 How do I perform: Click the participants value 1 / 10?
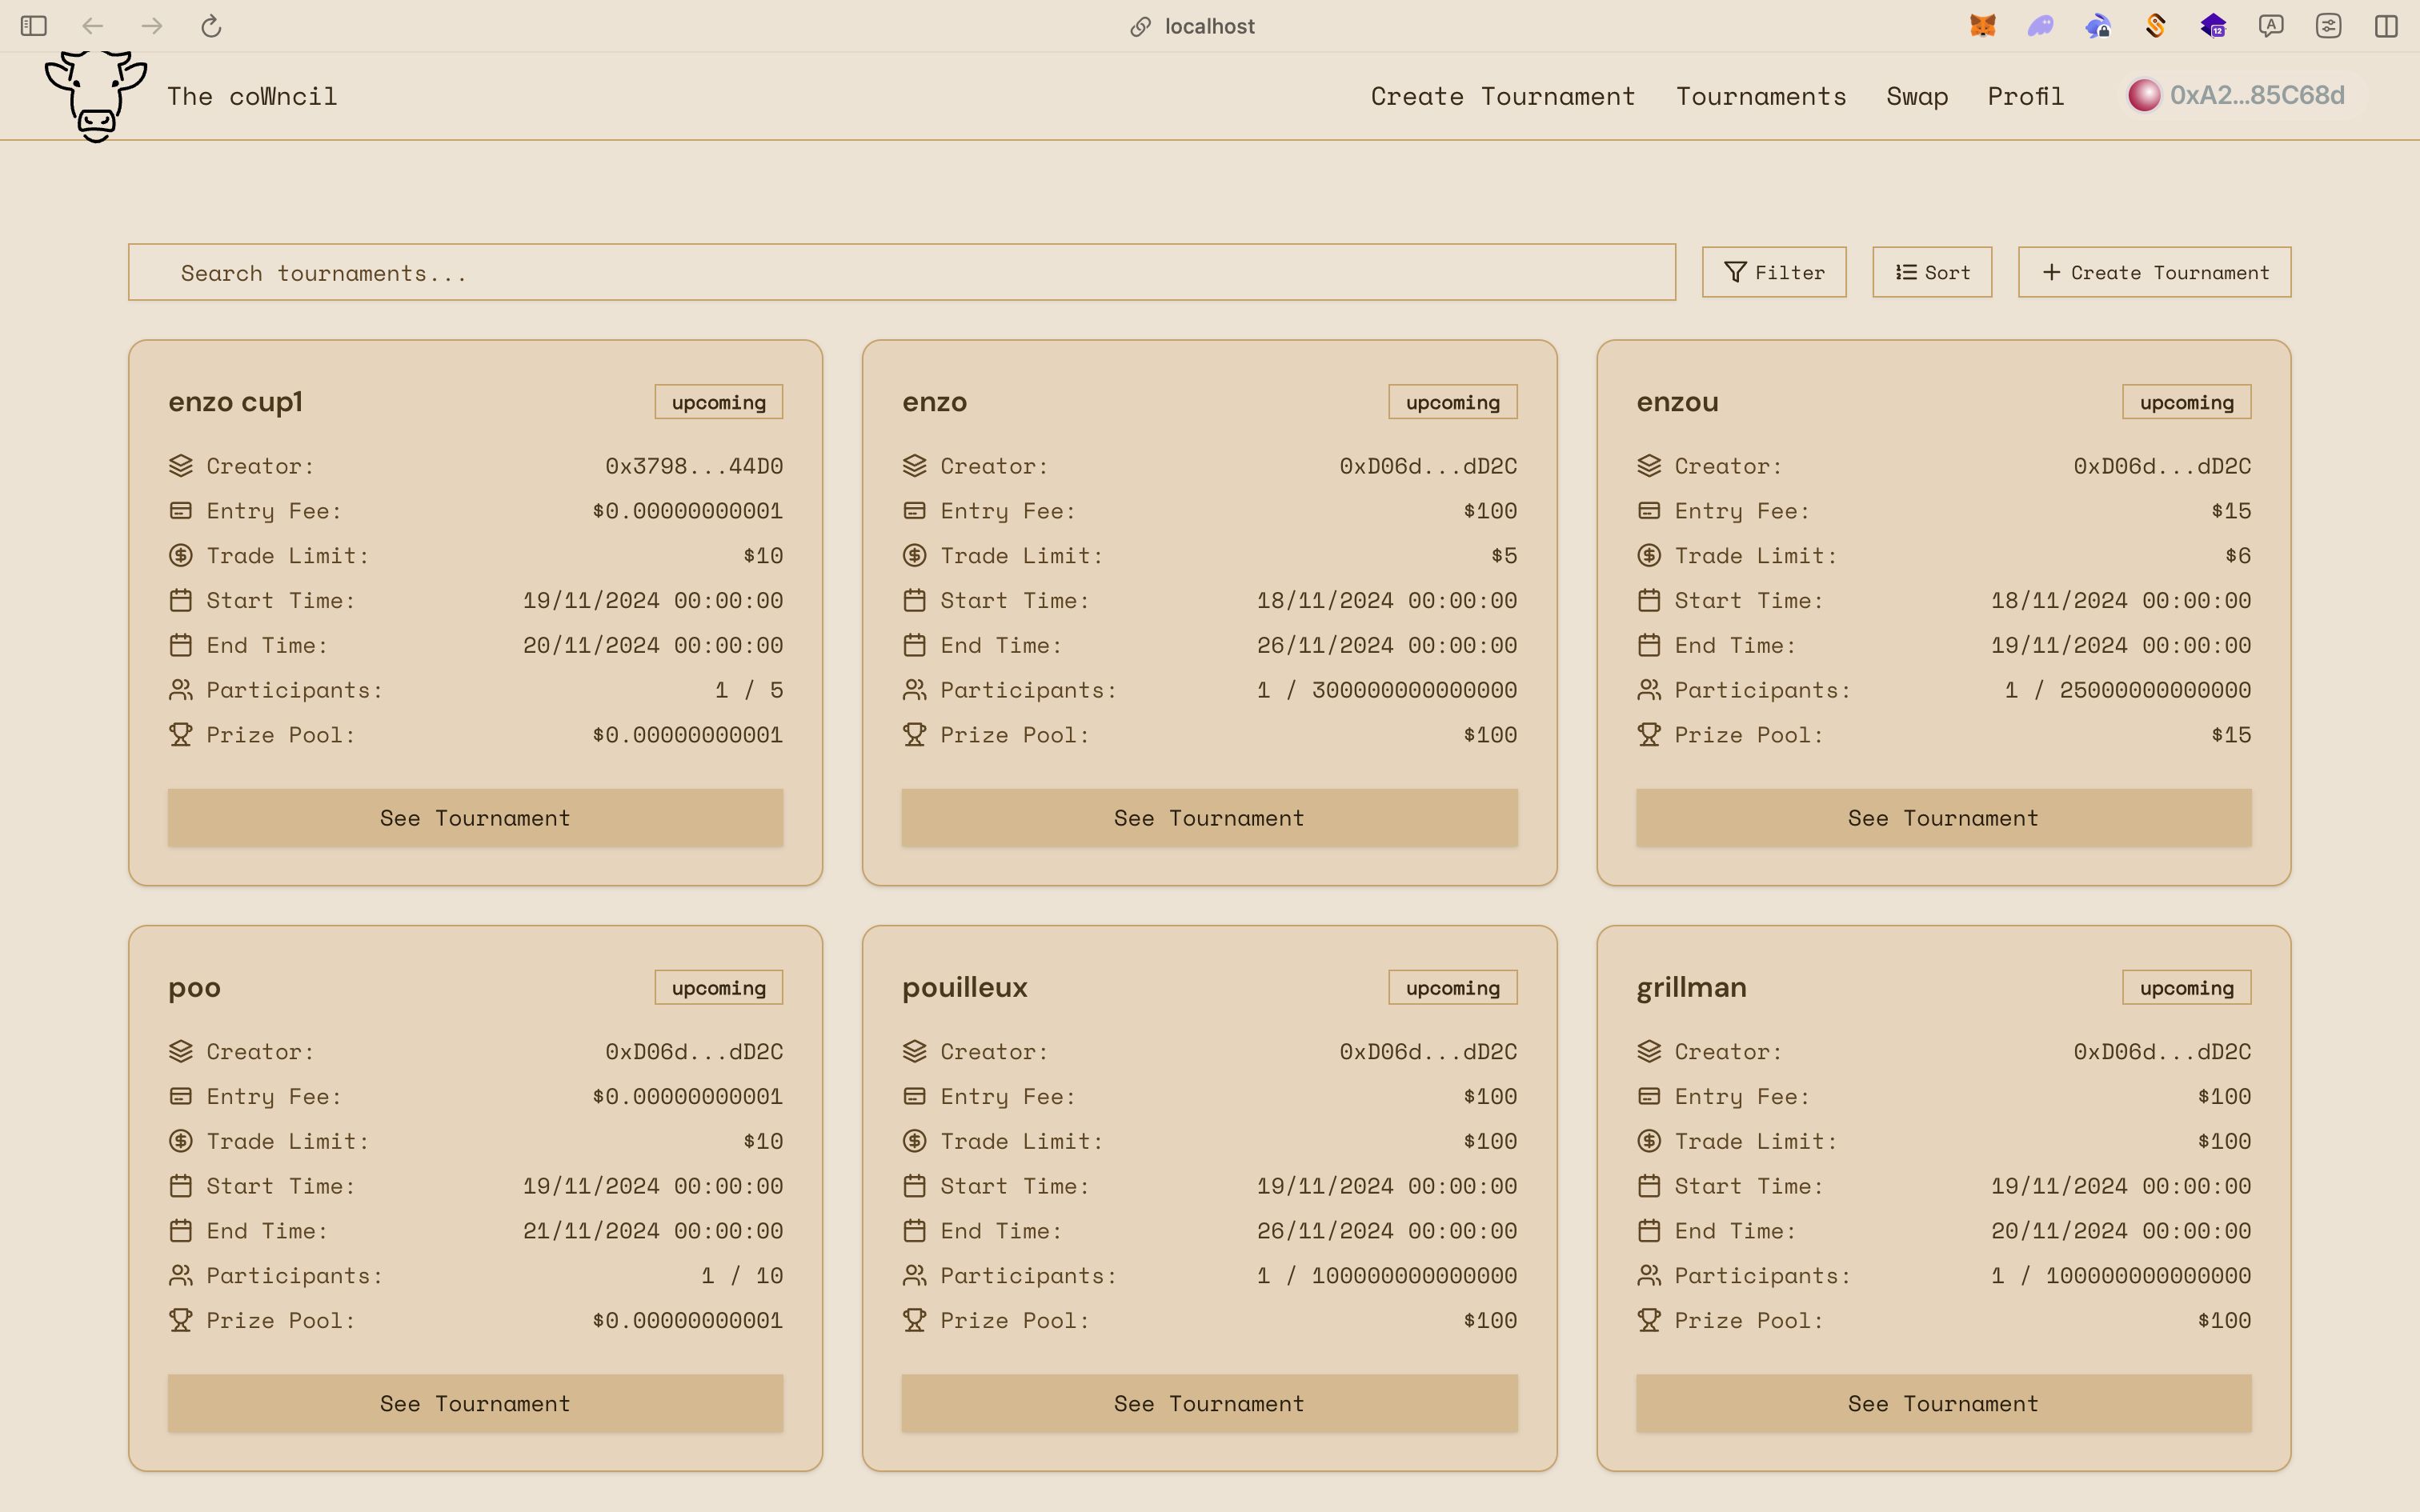pos(742,1276)
